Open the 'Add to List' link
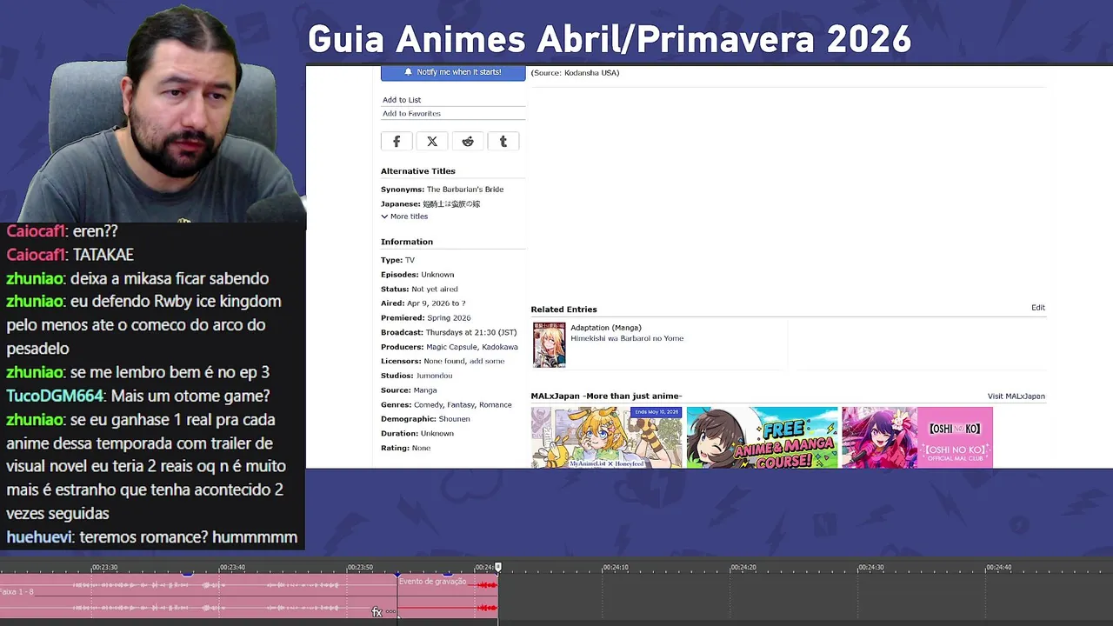The height and width of the screenshot is (626, 1113). pyautogui.click(x=402, y=100)
